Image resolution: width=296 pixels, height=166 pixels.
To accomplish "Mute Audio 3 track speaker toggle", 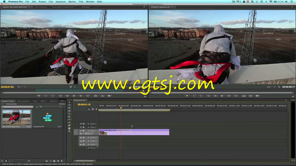I will point(81,145).
